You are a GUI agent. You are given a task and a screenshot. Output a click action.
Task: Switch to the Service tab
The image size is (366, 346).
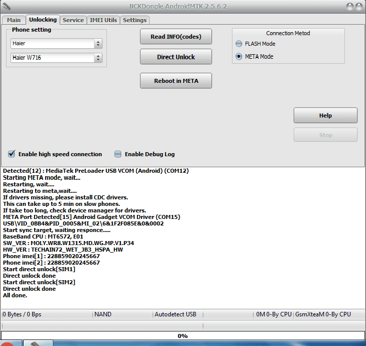[73, 20]
